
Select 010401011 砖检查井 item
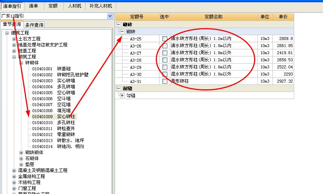[54, 129]
